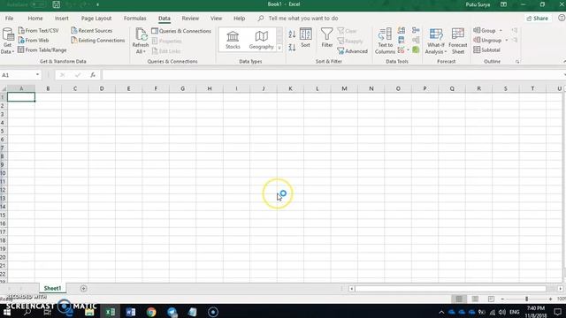Expand the Group dropdown arrow
Viewport: 566px width, 318px height.
pyautogui.click(x=501, y=31)
